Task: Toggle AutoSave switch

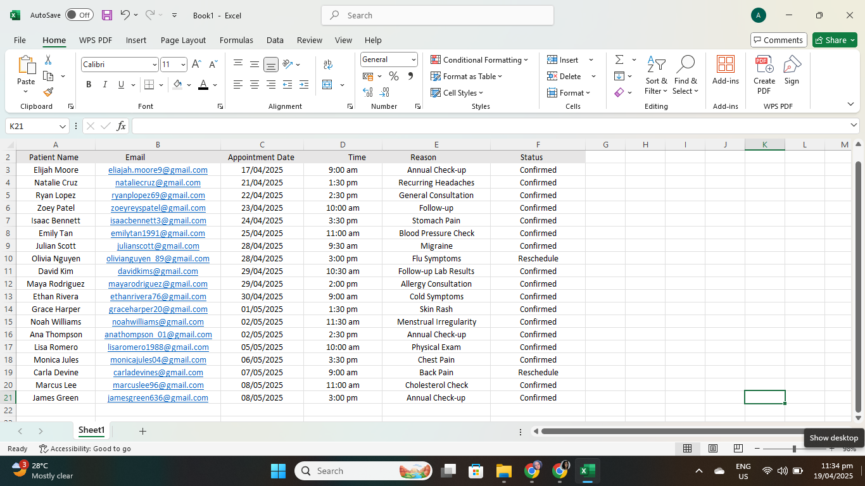Action: [x=79, y=15]
